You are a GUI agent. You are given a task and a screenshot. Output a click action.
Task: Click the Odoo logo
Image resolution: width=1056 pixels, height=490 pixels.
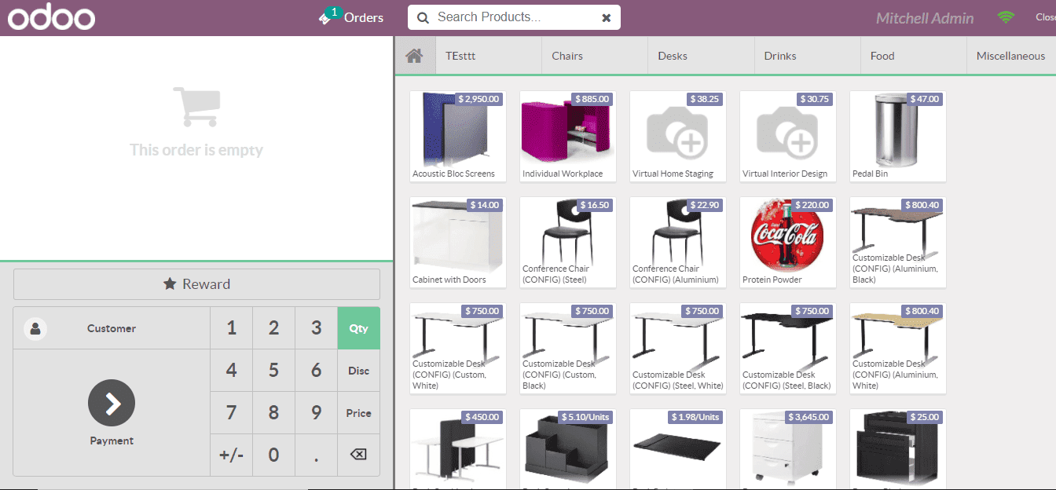[x=50, y=16]
